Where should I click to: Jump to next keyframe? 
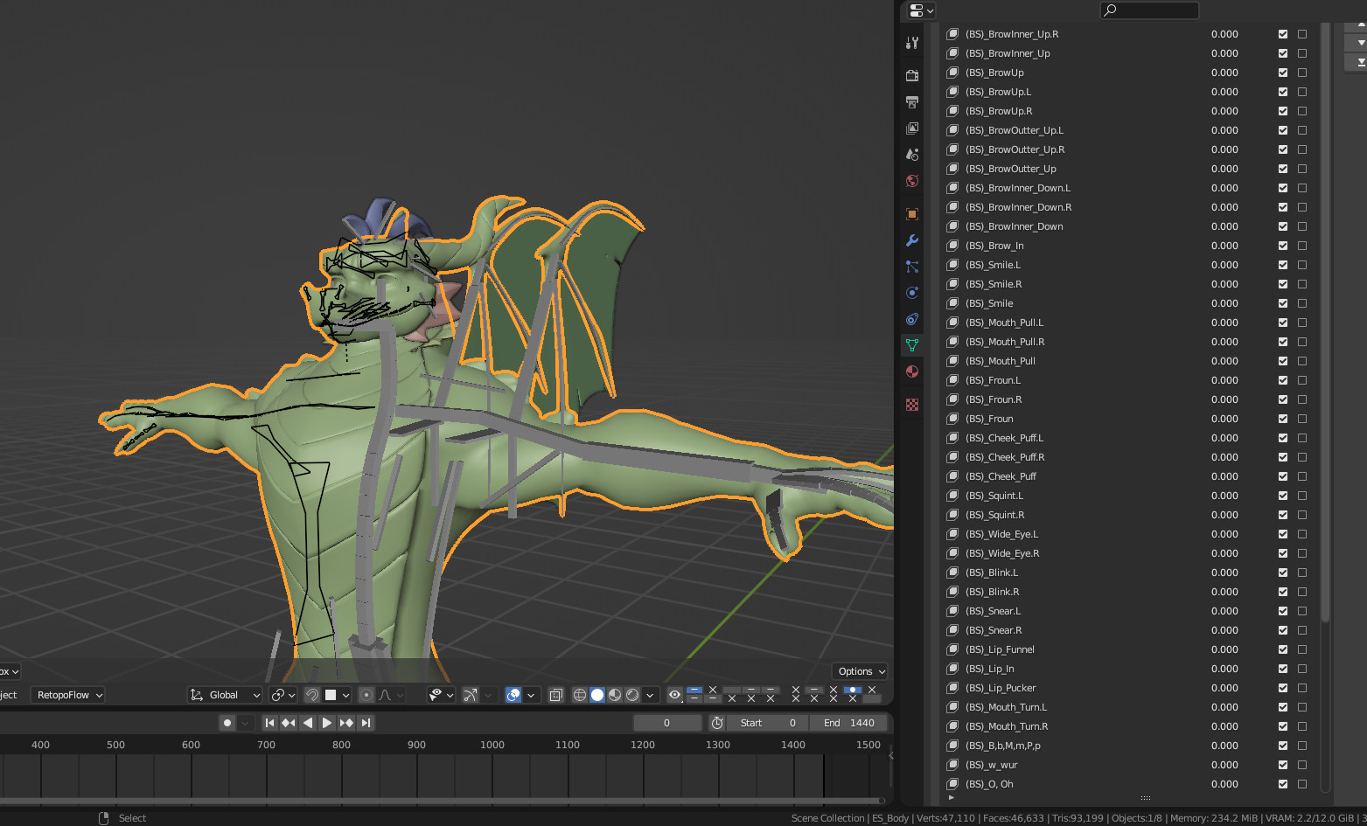(346, 723)
